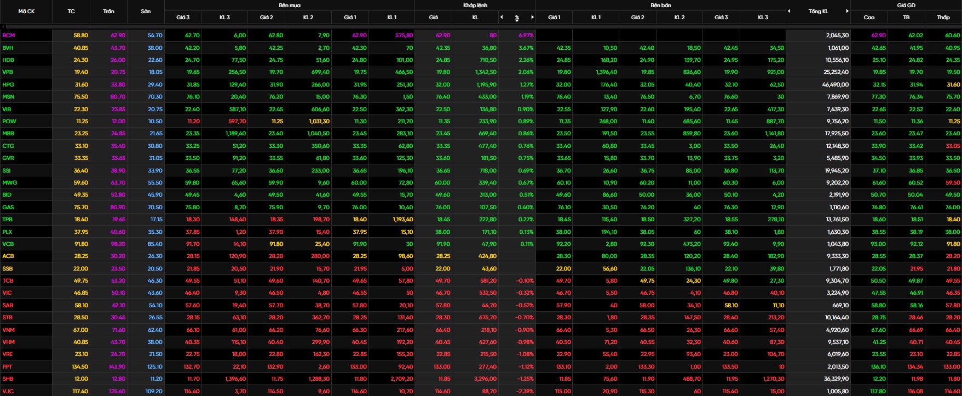Click the Thấp column header
Image resolution: width=962 pixels, height=396 pixels.
pos(943,18)
